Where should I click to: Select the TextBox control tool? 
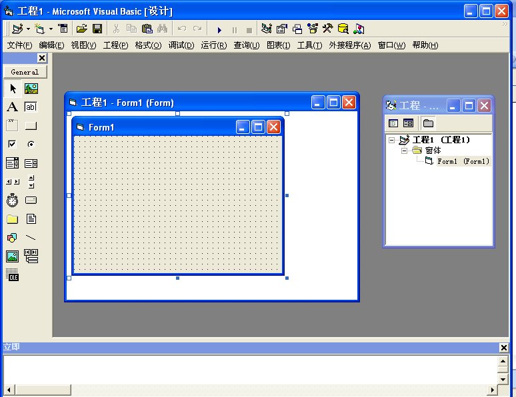(x=31, y=107)
